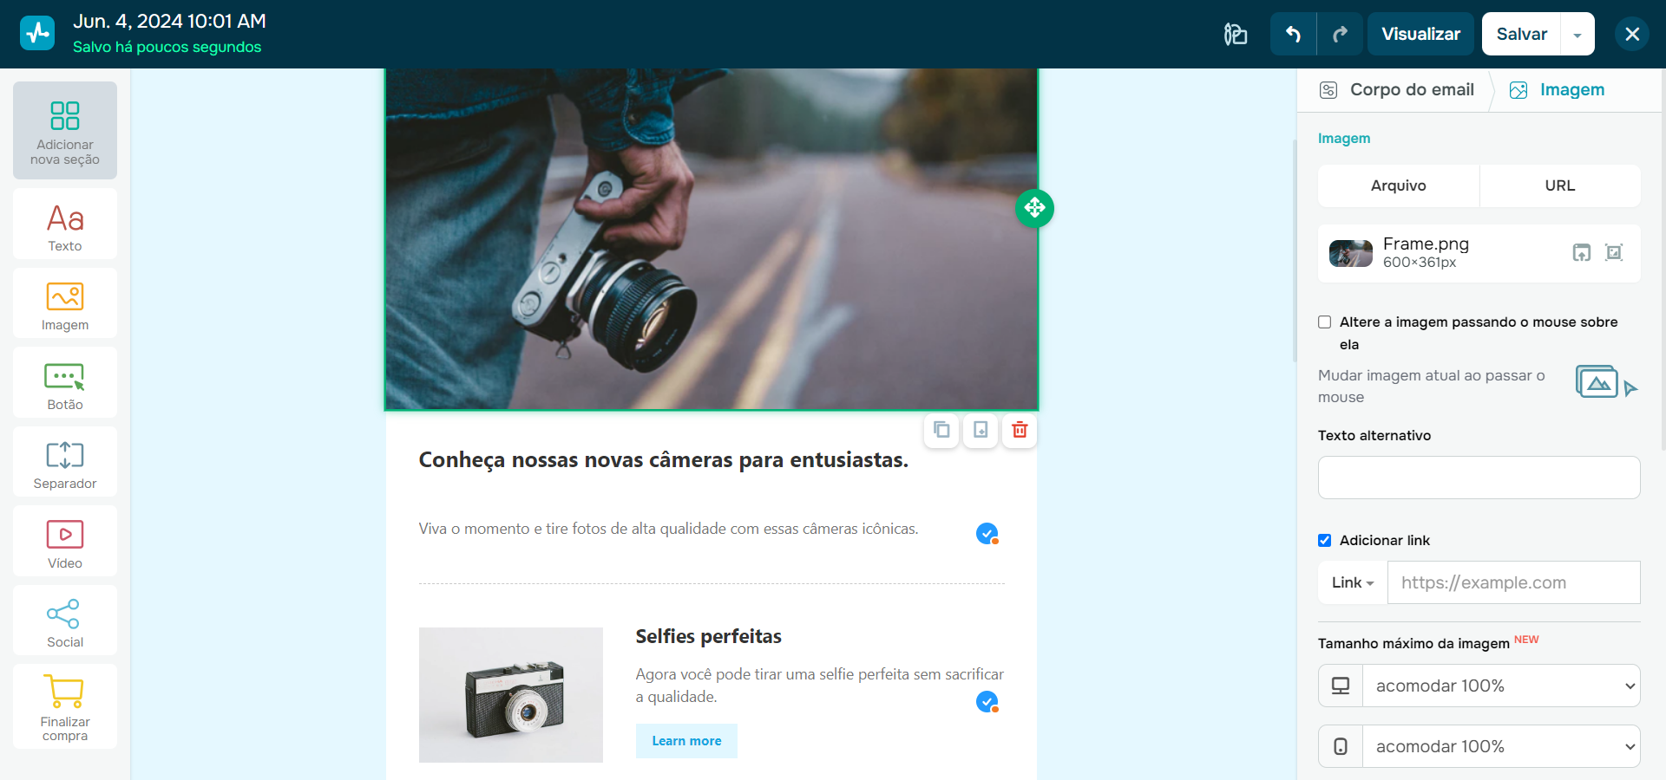Select the Separador block
The width and height of the screenshot is (1666, 780).
[65, 462]
